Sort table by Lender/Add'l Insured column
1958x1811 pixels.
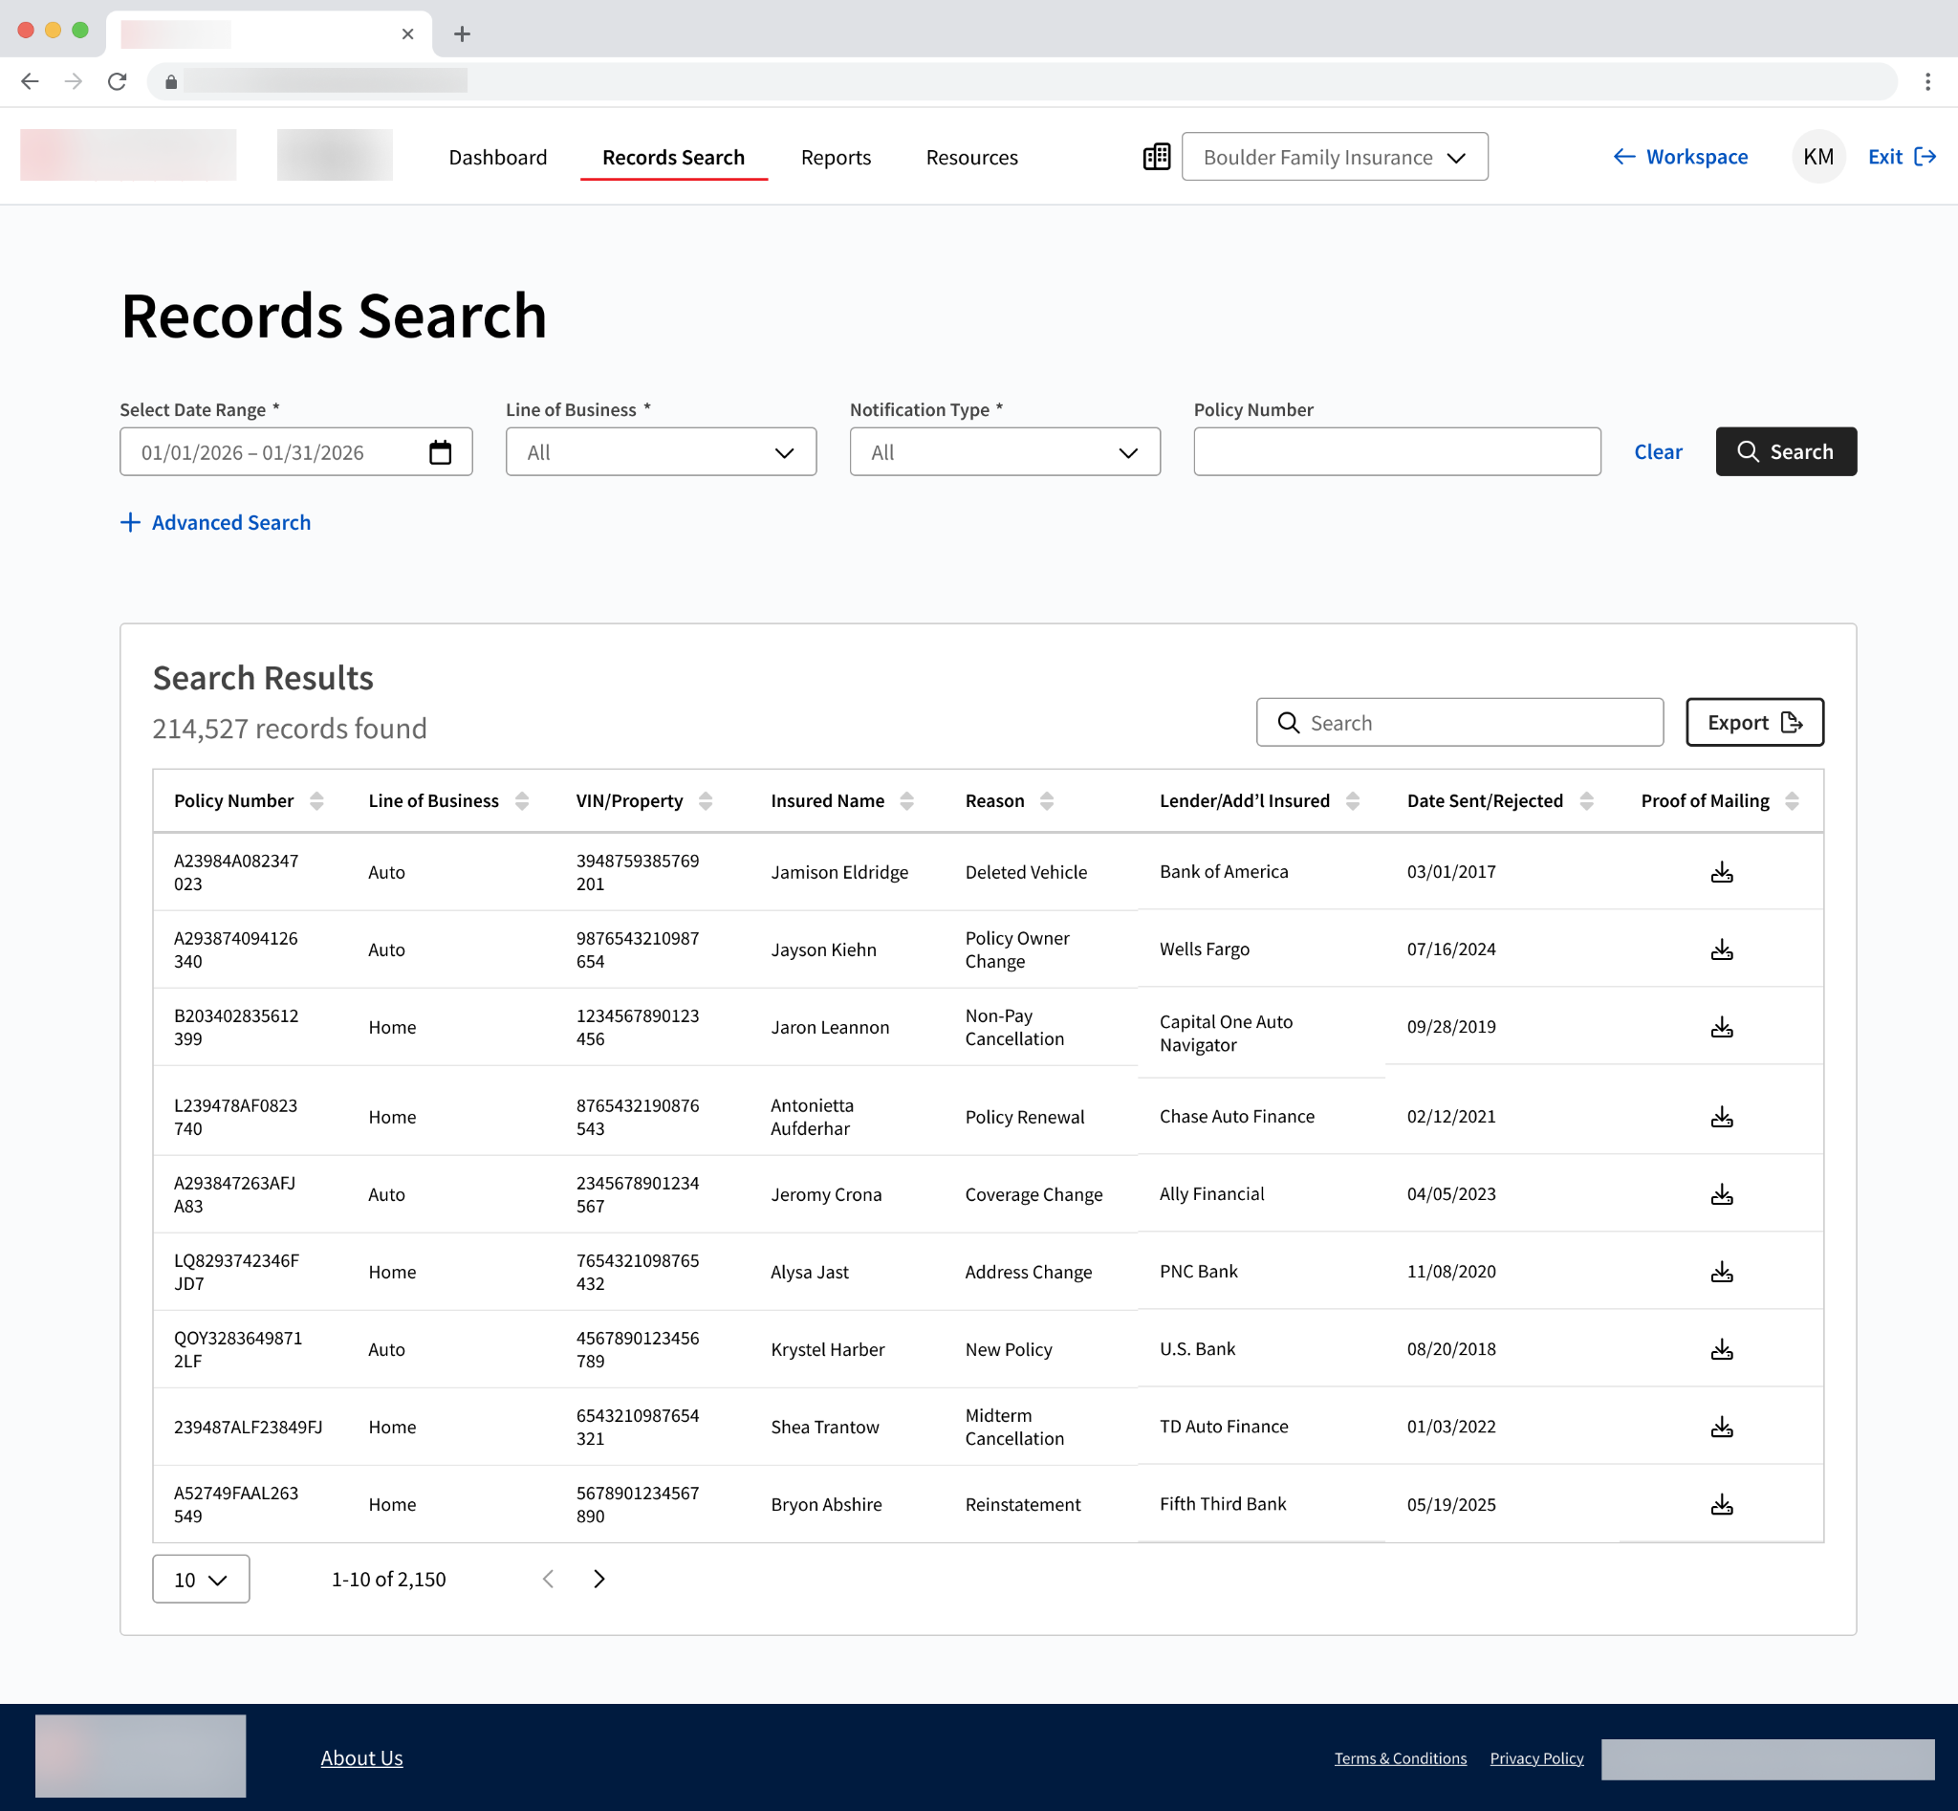coord(1353,800)
